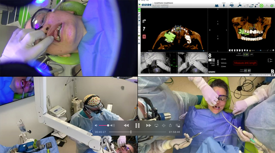
Task: Click the last head orientation preset icon
Action: coord(247,50)
